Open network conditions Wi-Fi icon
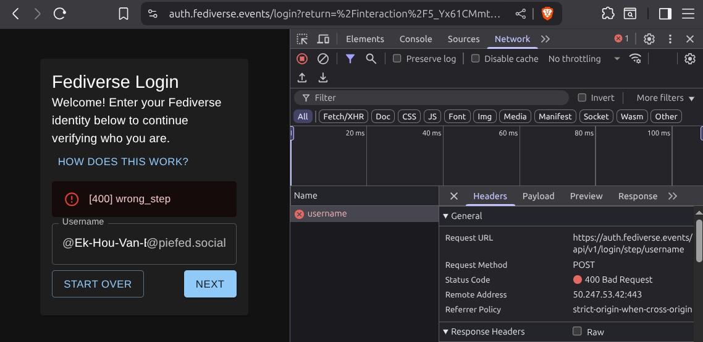703x342 pixels. [635, 59]
